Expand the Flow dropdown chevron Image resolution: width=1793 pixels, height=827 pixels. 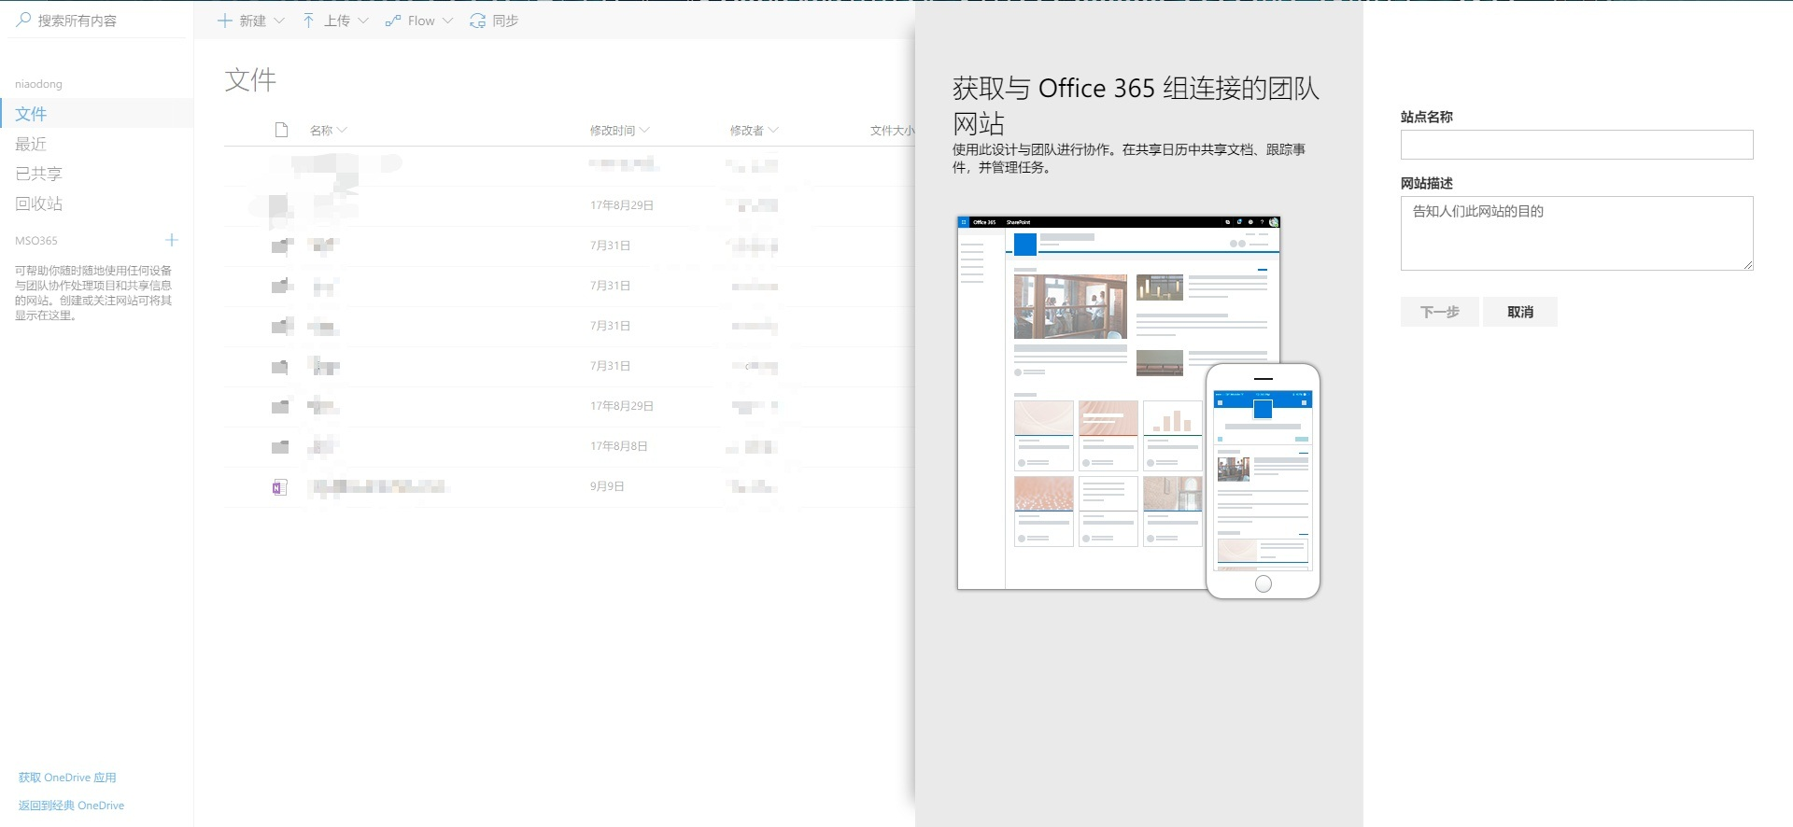(447, 21)
